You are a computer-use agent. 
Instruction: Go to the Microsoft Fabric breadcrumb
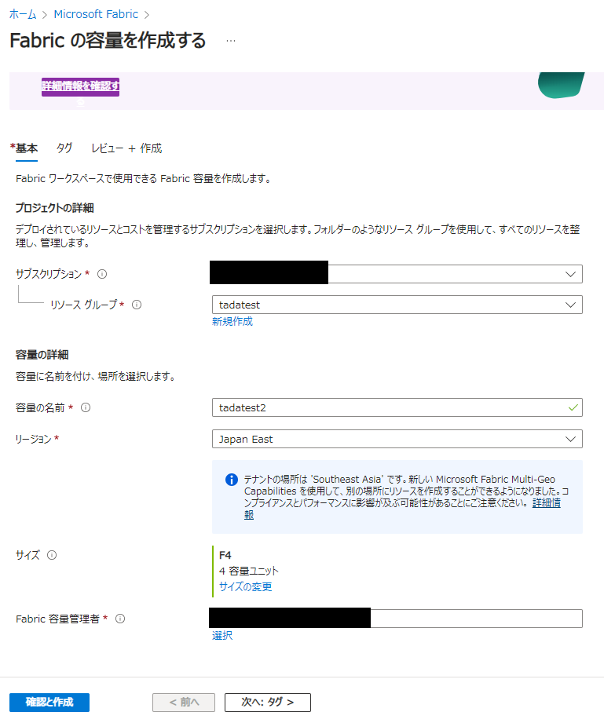(96, 14)
